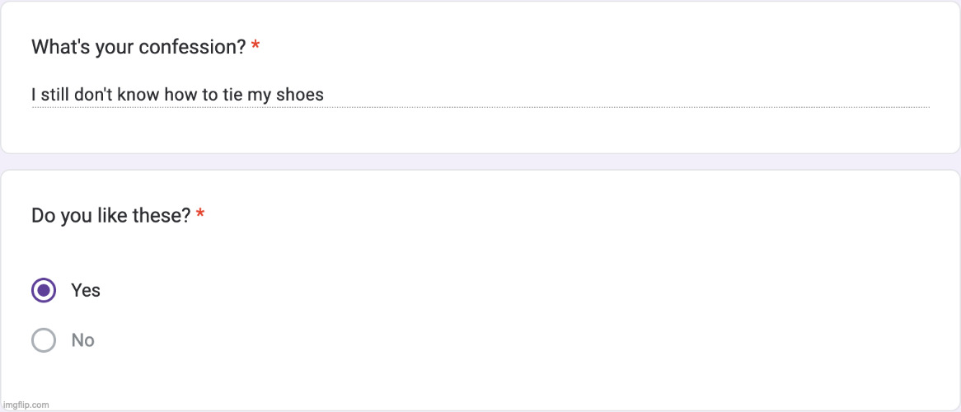Place cursor after the word "shoes"

325,96
